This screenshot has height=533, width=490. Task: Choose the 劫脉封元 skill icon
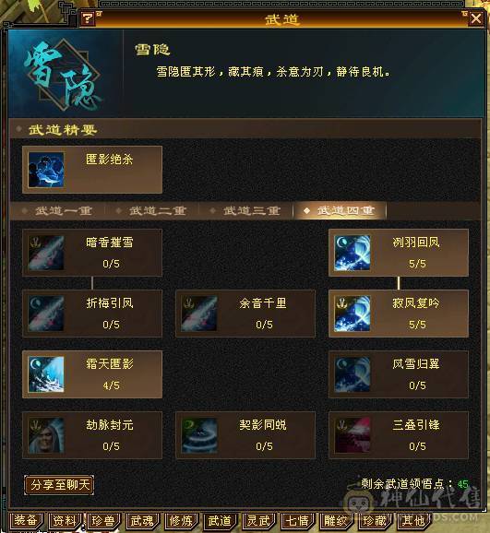pyautogui.click(x=46, y=435)
